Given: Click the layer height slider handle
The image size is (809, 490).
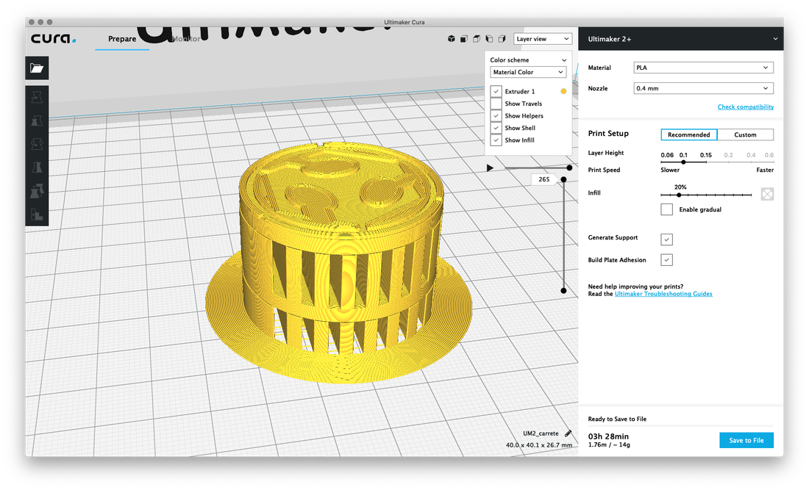Looking at the screenshot, I should click(683, 162).
